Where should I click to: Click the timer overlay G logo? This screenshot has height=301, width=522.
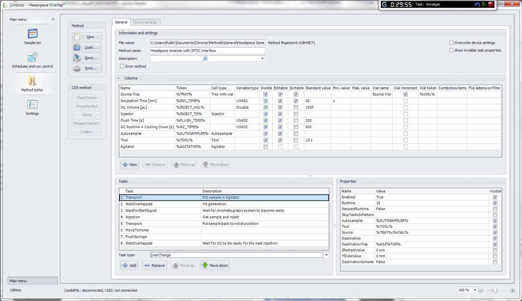(x=385, y=4)
